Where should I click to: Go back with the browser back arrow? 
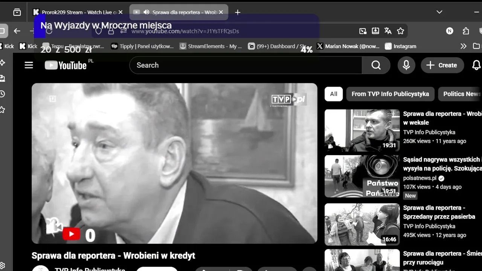point(17,31)
